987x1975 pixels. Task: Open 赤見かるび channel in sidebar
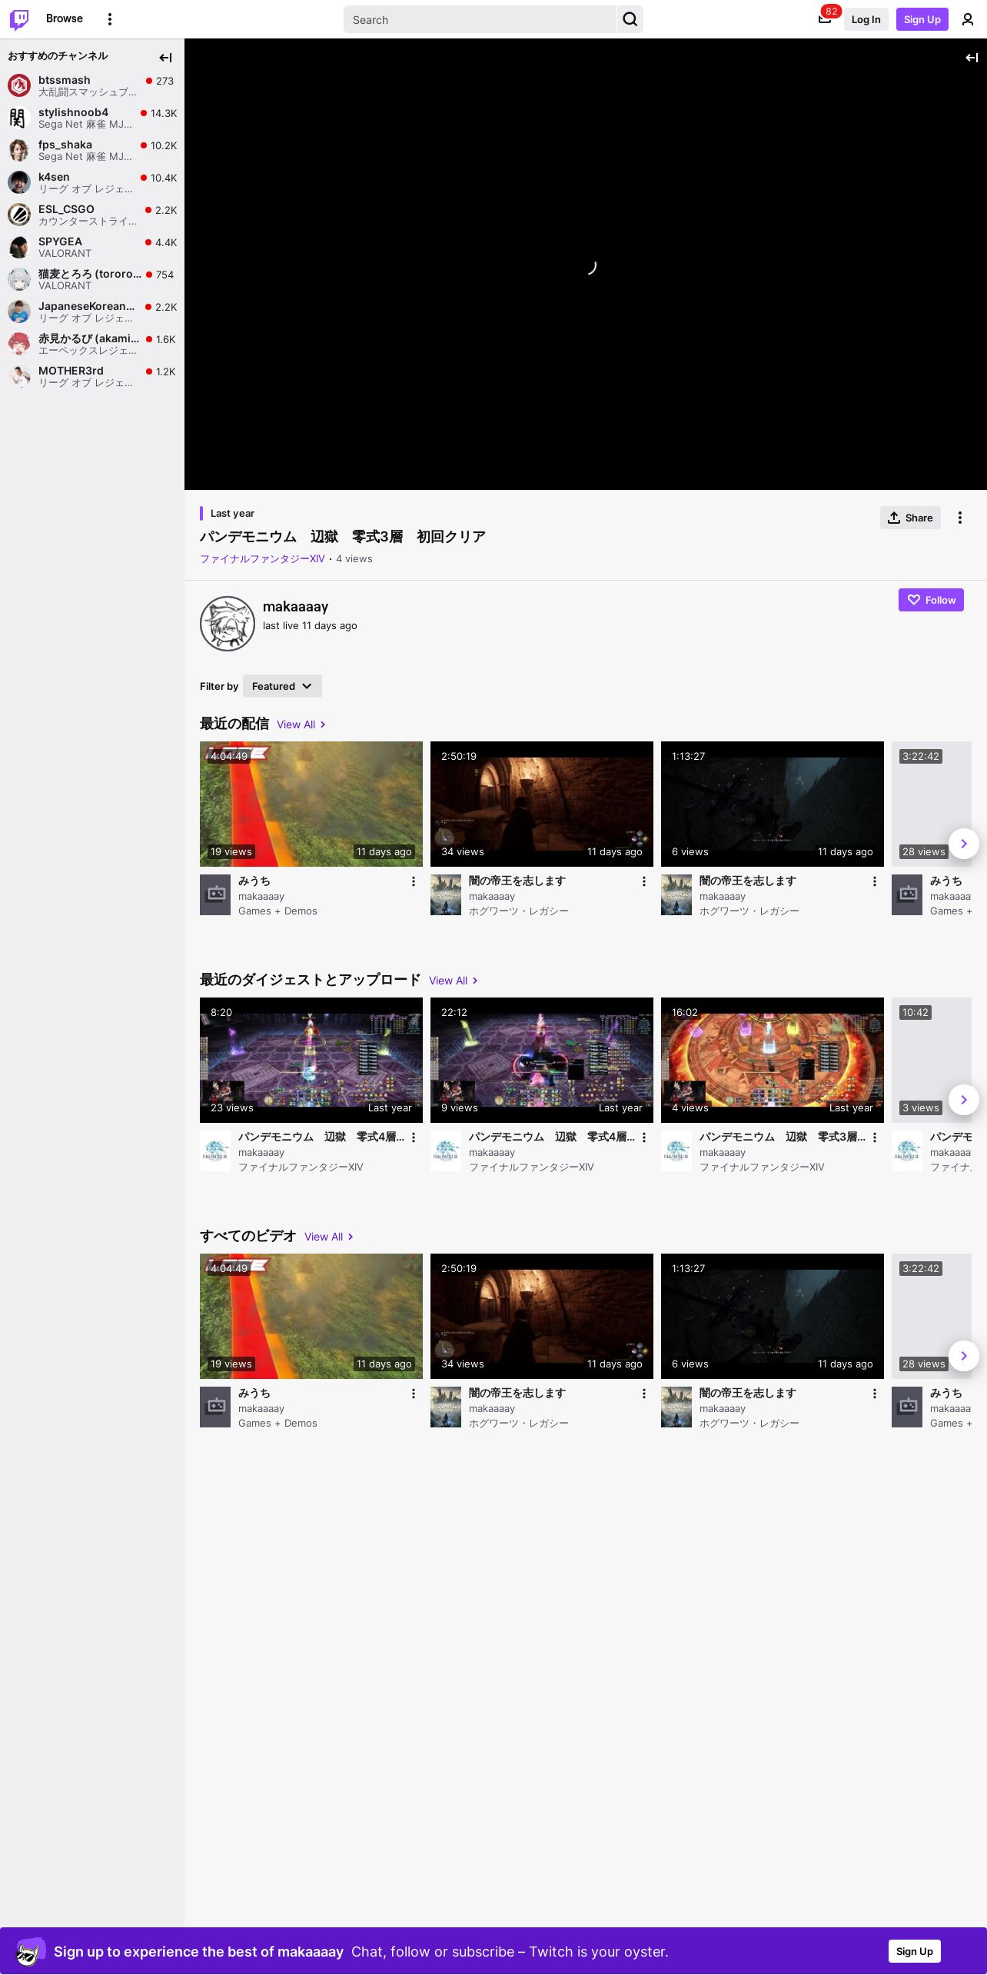click(92, 344)
